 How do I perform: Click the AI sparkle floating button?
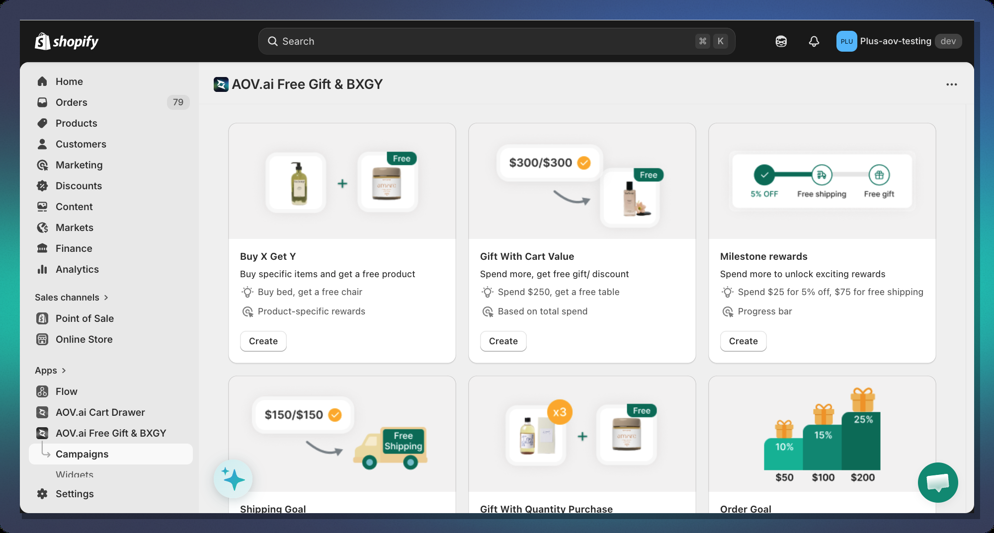click(233, 479)
